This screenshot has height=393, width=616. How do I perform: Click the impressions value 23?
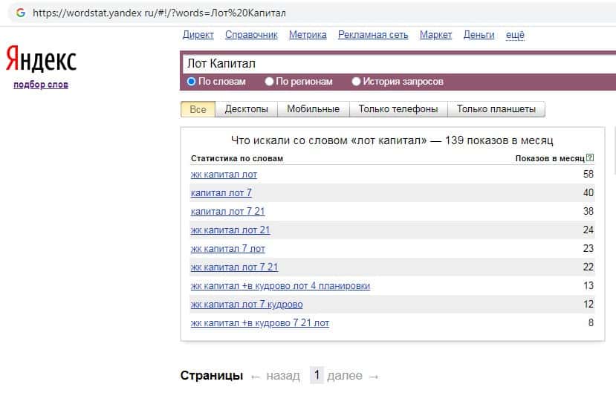click(x=588, y=248)
